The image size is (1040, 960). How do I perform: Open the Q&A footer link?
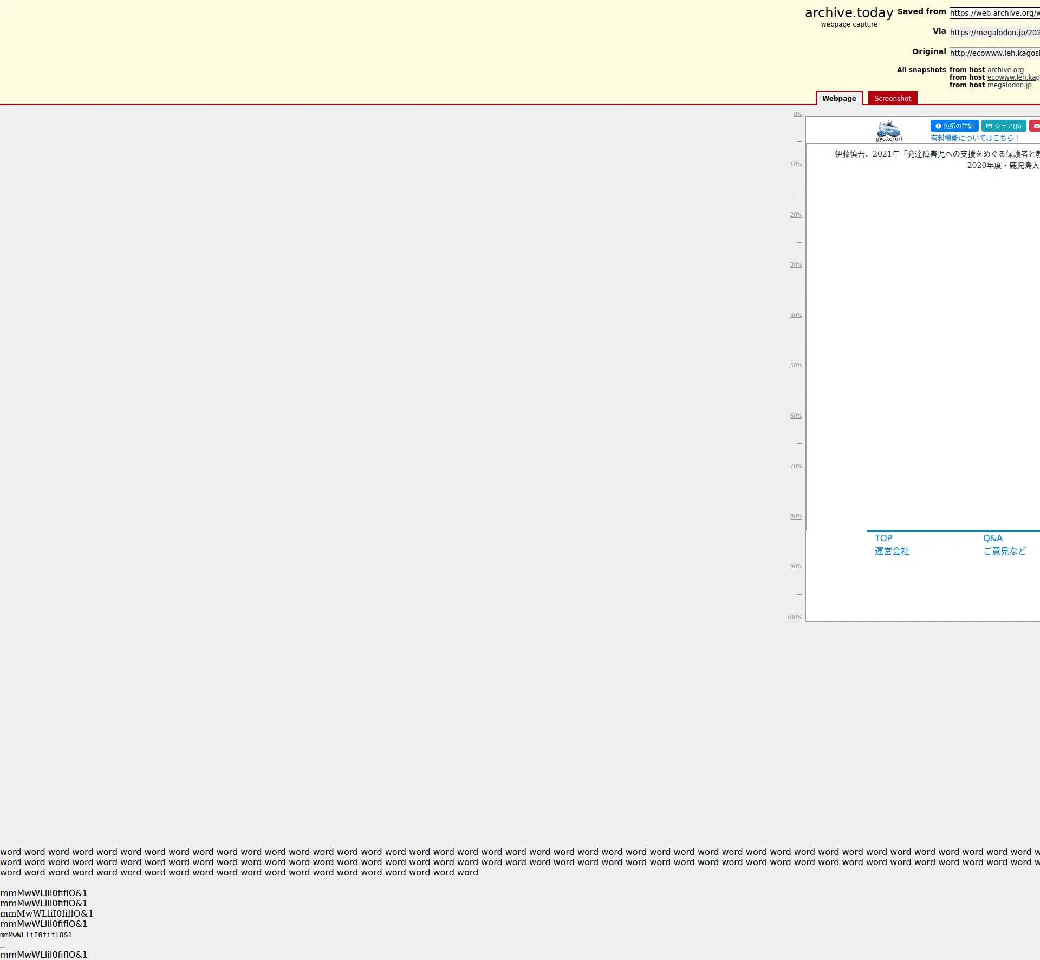pos(992,538)
